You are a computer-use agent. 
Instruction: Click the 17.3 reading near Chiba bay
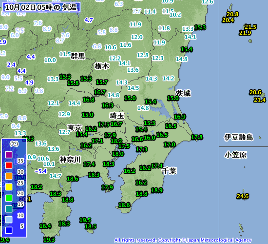tap(142, 149)
